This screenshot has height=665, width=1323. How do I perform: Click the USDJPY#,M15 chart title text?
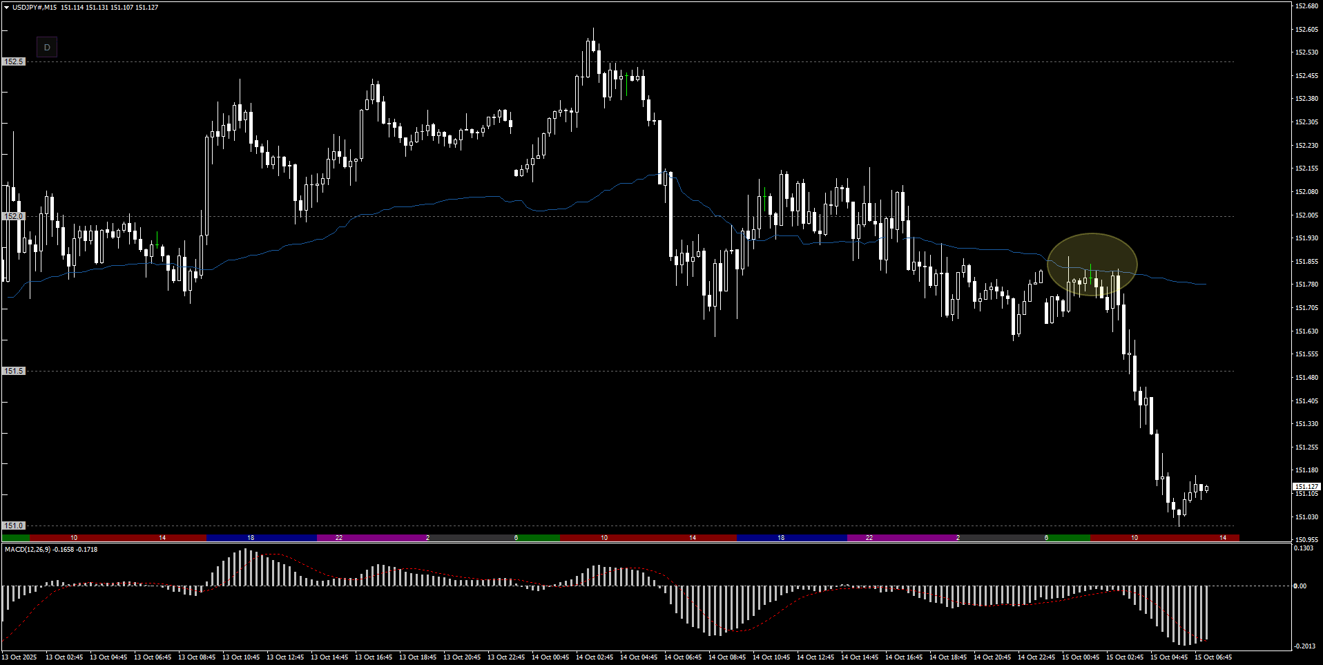(35, 8)
